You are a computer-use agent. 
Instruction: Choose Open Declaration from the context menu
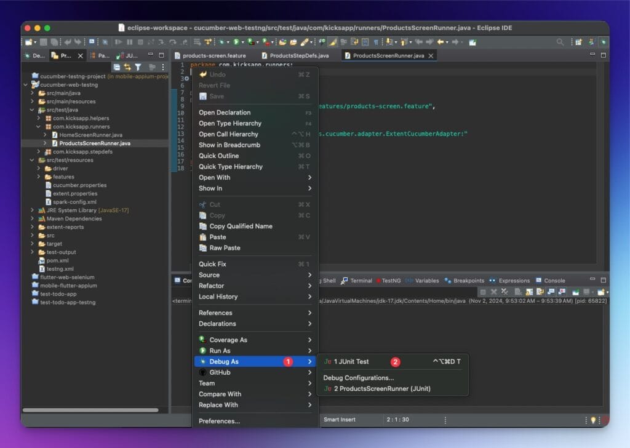click(255, 113)
